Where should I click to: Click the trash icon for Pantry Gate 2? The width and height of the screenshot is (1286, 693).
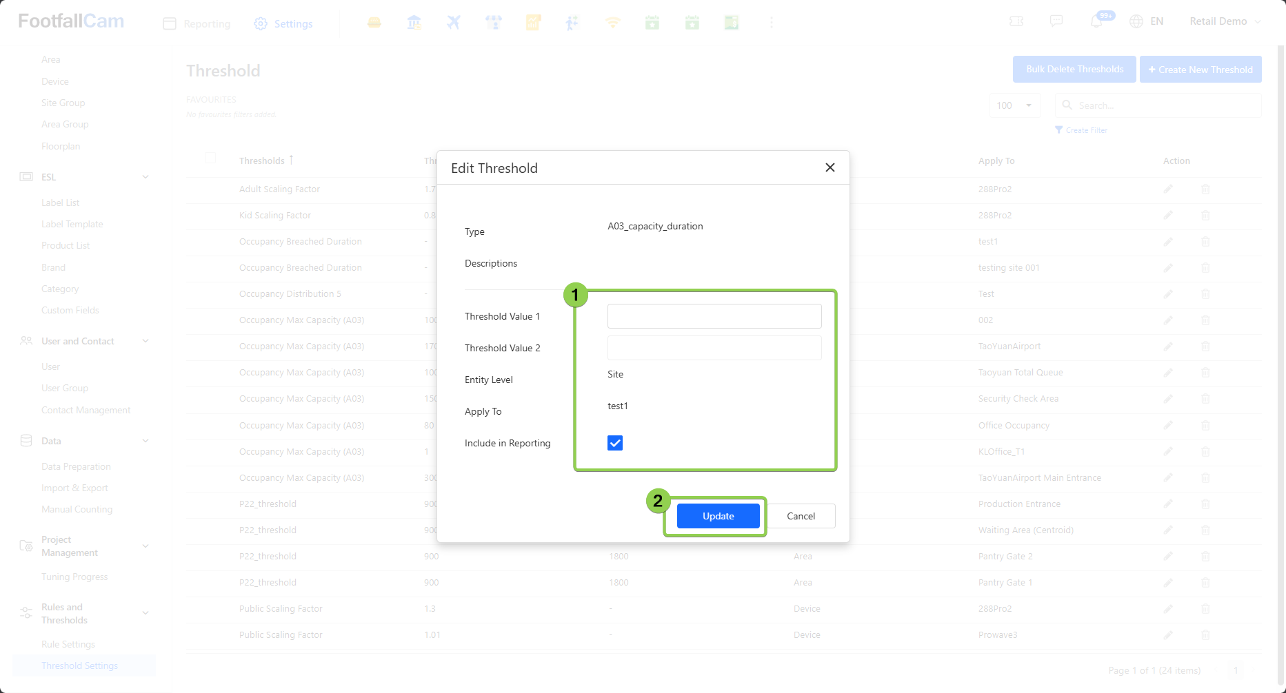click(1205, 556)
